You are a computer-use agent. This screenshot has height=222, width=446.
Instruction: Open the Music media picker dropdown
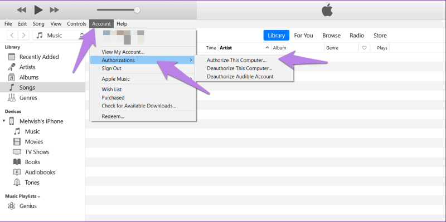point(59,35)
